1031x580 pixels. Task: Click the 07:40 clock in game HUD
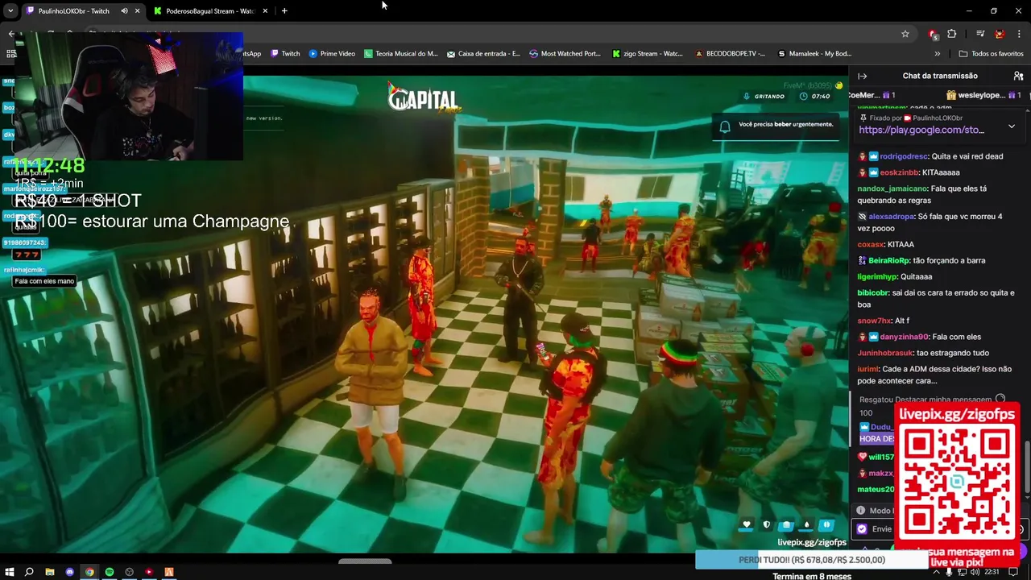[814, 96]
